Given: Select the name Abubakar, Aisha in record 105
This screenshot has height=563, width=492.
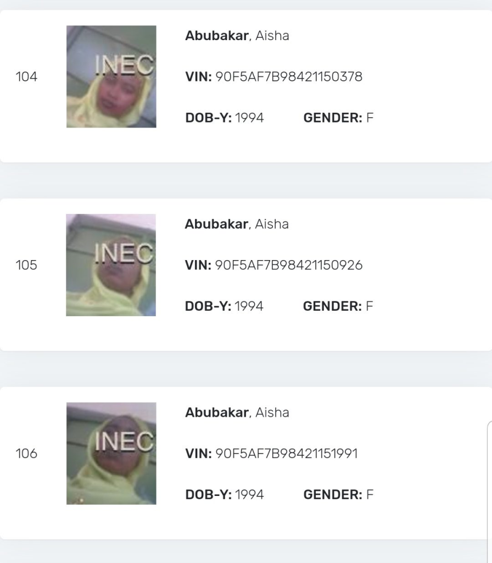Looking at the screenshot, I should point(237,224).
